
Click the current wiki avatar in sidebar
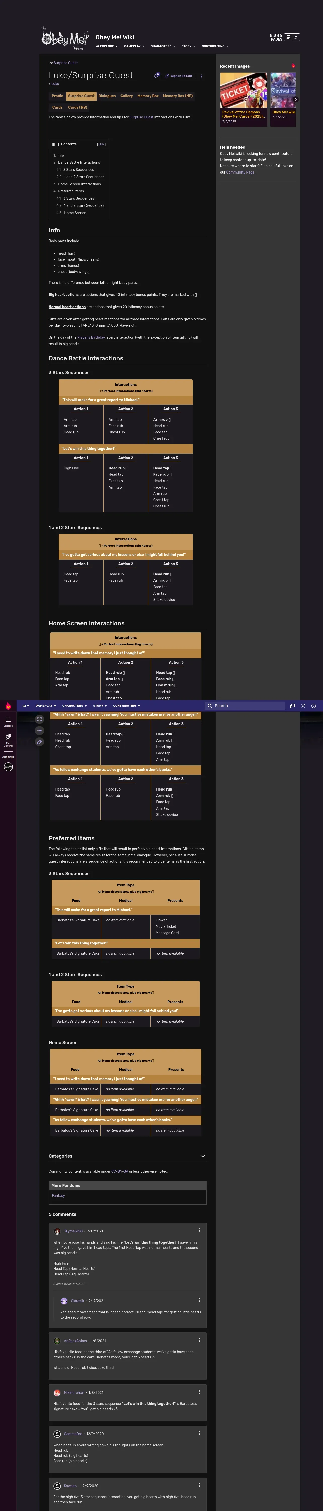(x=8, y=767)
